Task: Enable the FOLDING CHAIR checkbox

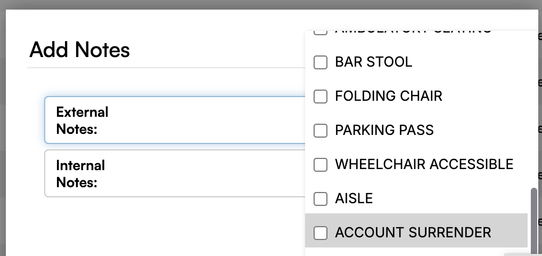Action: click(x=321, y=97)
